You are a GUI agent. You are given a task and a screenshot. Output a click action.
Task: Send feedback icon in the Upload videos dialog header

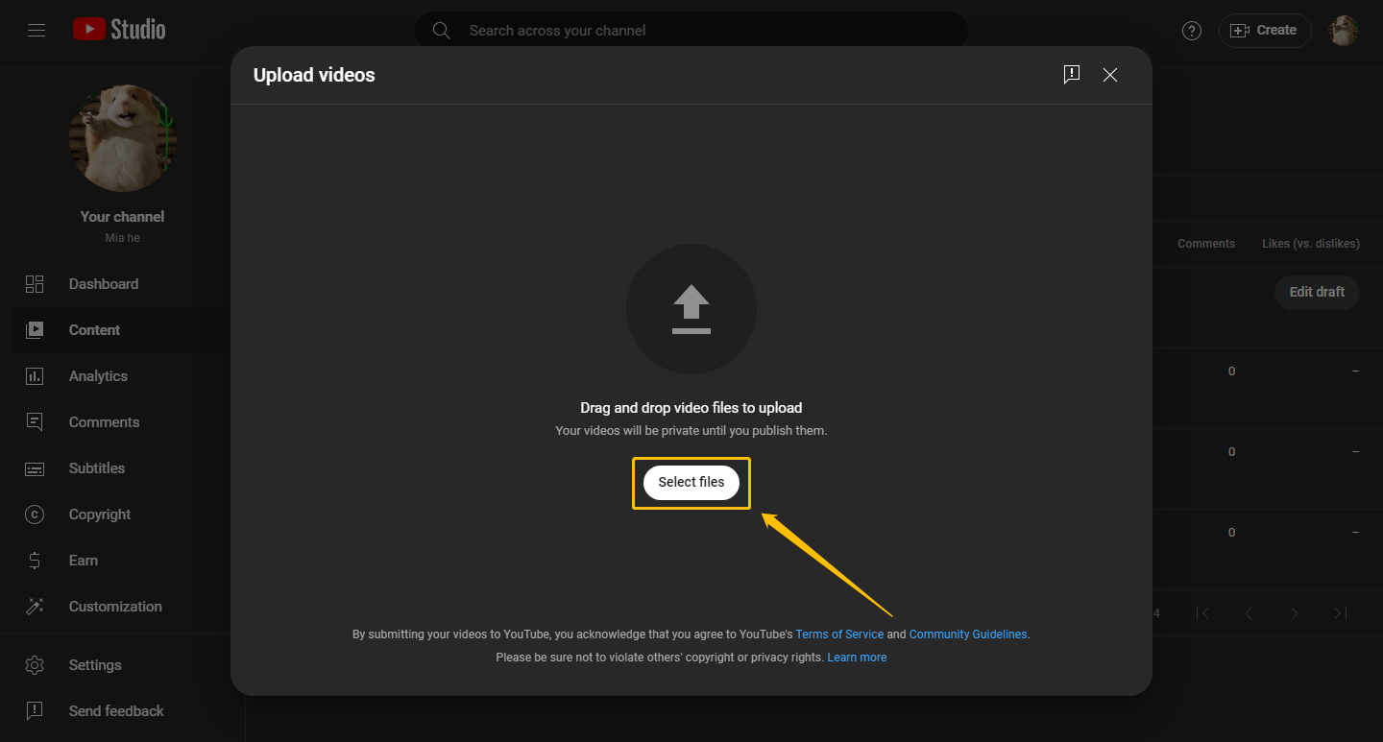pos(1072,75)
